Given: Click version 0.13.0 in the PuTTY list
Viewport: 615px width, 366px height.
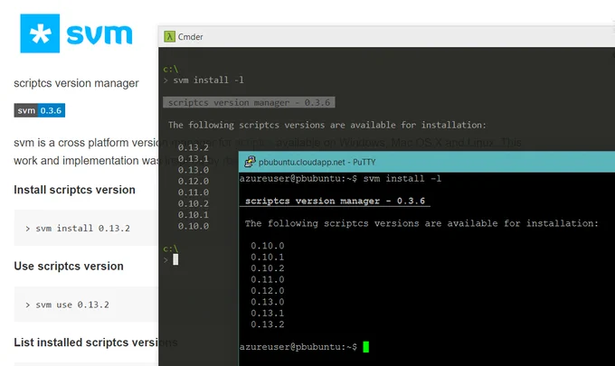Looking at the screenshot, I should click(268, 302).
